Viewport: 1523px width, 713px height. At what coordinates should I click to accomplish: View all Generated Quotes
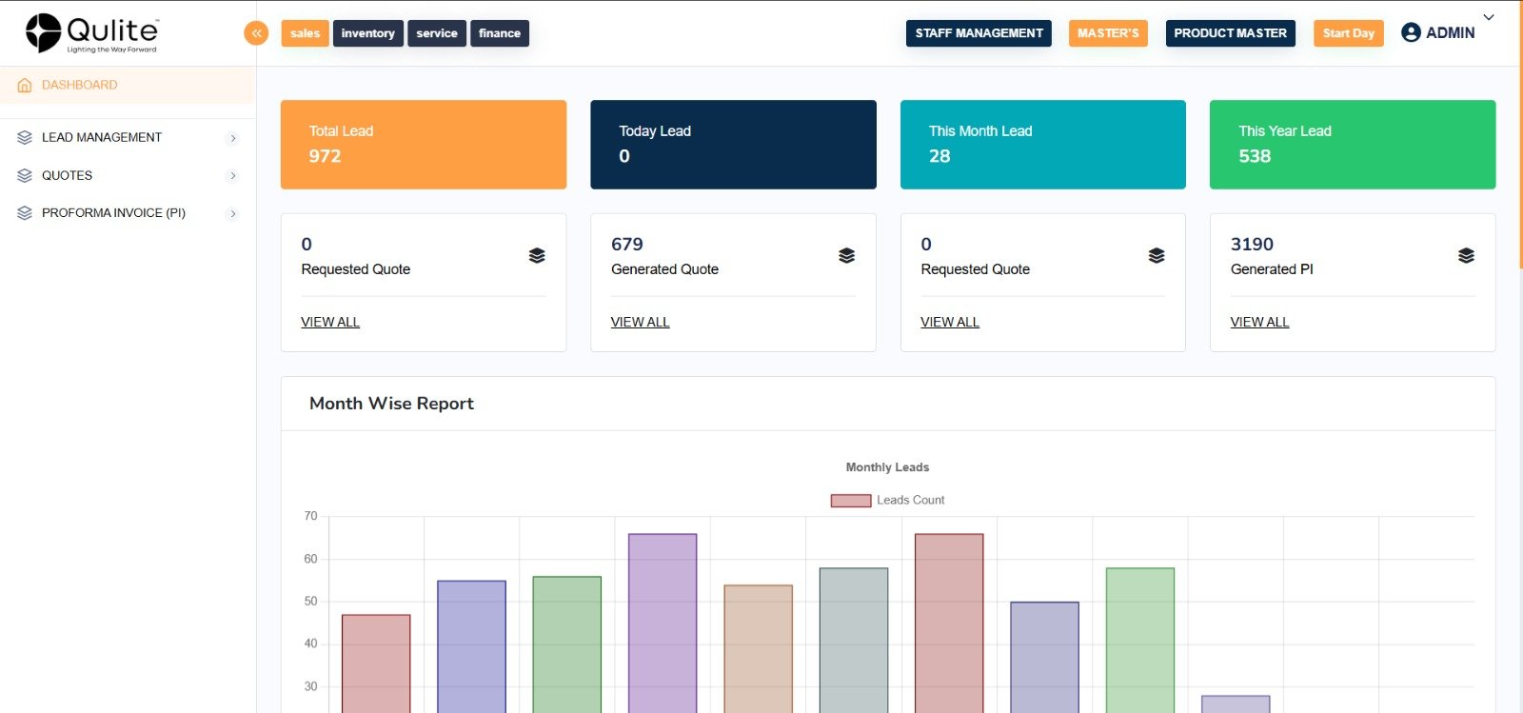pos(640,322)
